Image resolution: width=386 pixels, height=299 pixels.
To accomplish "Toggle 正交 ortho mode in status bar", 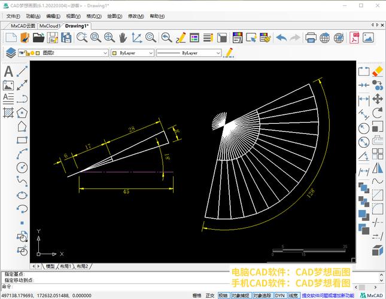I will point(210,295).
